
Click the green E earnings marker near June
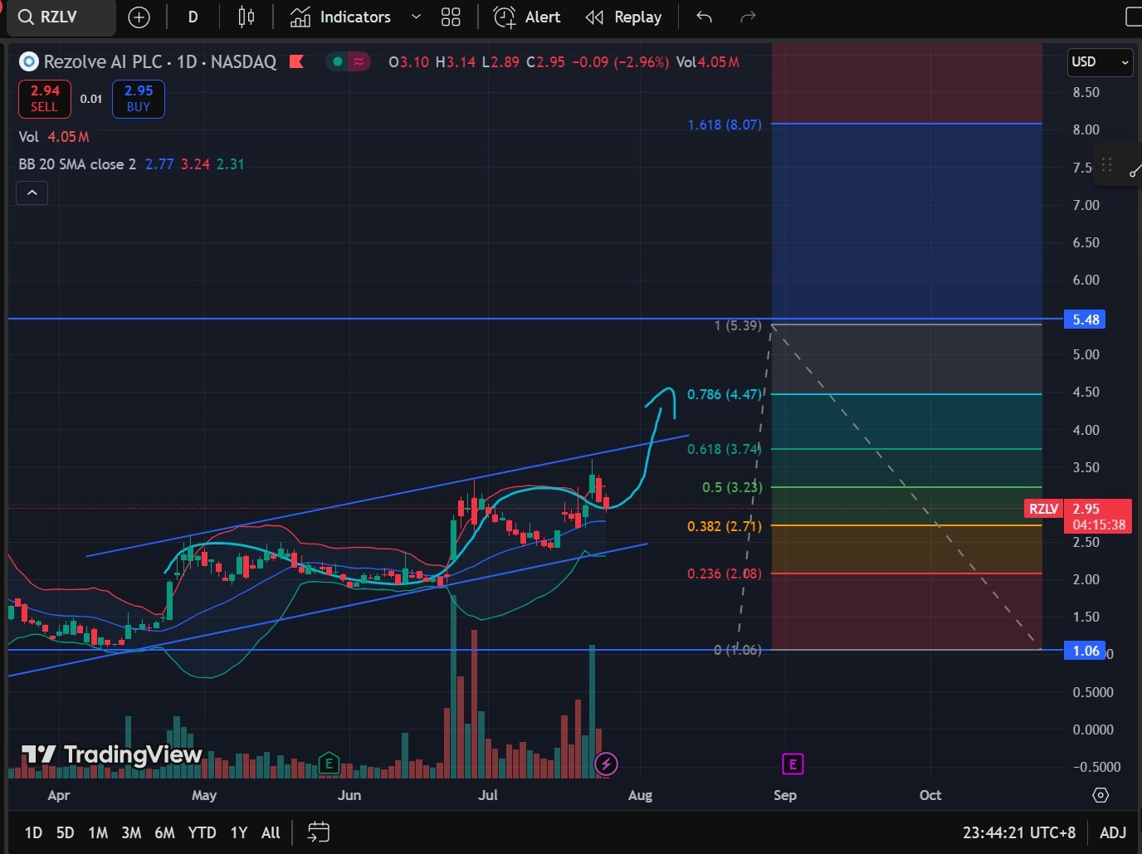tap(329, 764)
